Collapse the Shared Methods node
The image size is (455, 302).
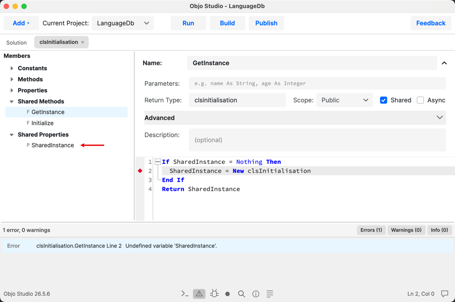(12, 101)
